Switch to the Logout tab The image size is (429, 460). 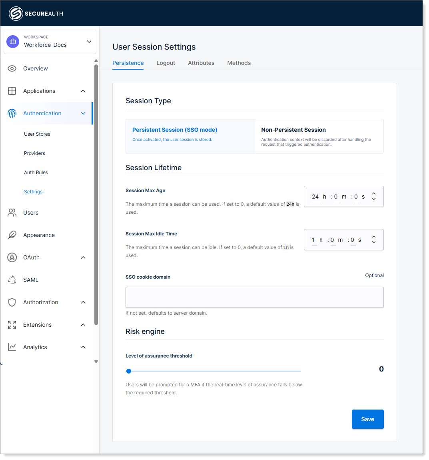166,63
